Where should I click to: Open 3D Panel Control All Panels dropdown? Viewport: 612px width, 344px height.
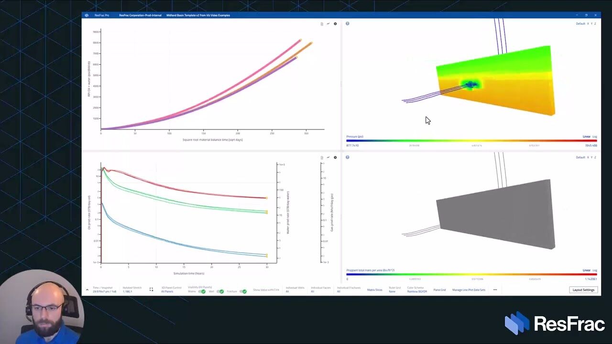(x=171, y=290)
